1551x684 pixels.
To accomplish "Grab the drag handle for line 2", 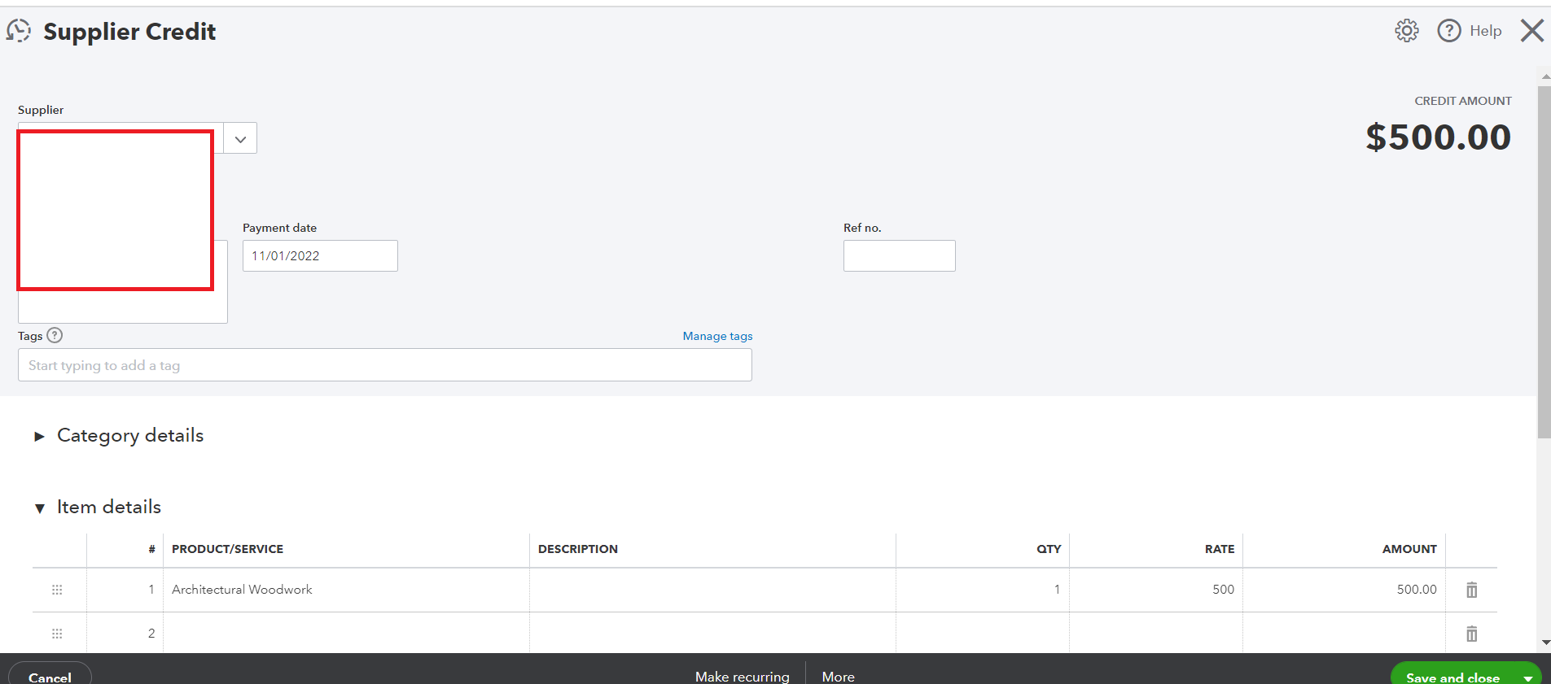I will coord(57,634).
